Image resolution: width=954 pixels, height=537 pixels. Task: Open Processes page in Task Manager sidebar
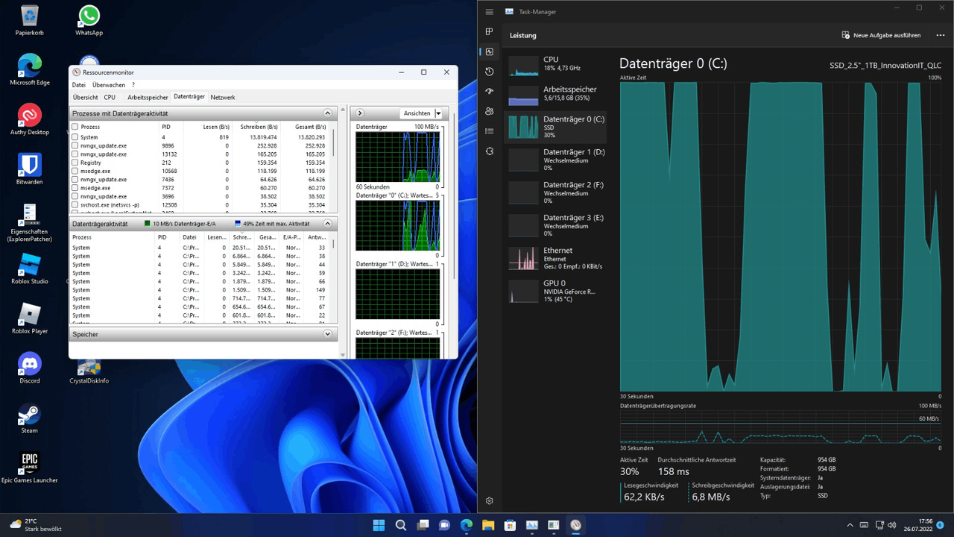coord(489,32)
